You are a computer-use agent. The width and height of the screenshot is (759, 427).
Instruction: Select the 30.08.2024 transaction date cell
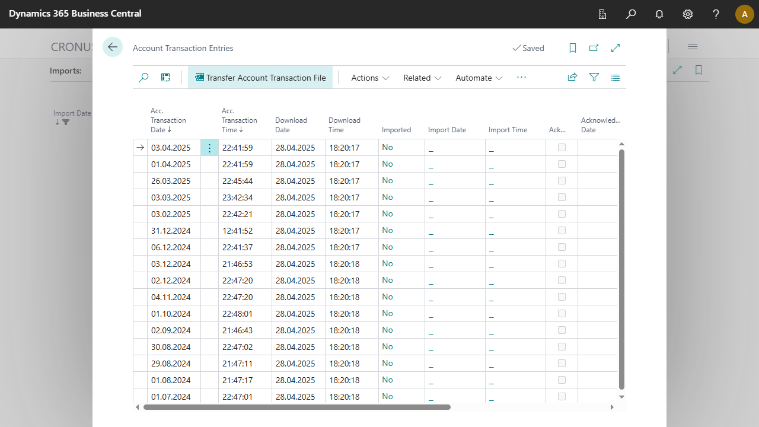pos(174,347)
